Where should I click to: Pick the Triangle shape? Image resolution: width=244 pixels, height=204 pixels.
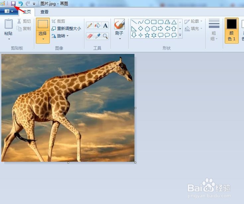pyautogui.click(x=174, y=22)
